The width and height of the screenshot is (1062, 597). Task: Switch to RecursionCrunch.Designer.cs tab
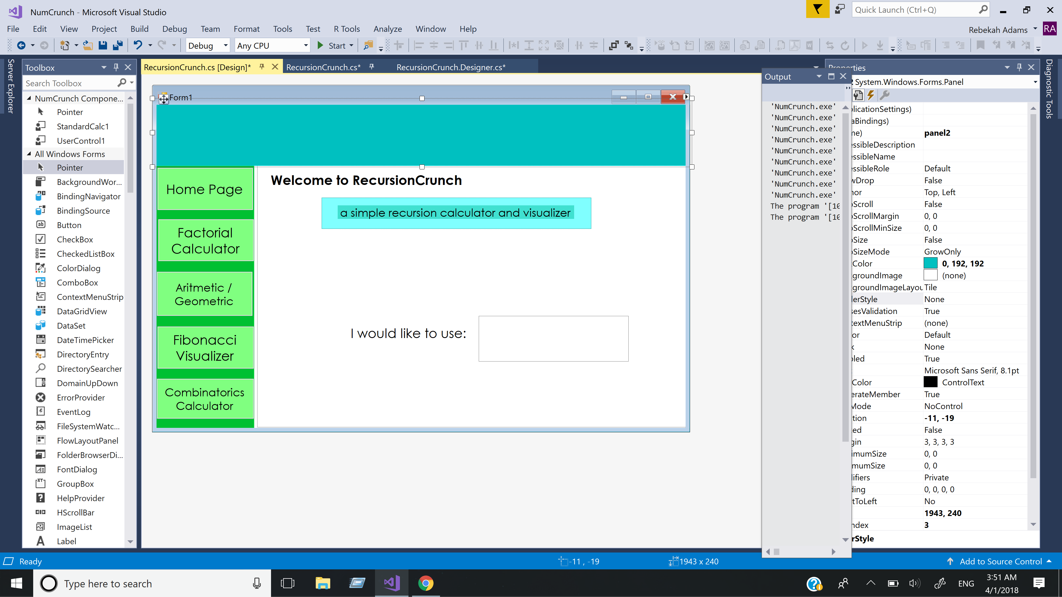click(451, 67)
